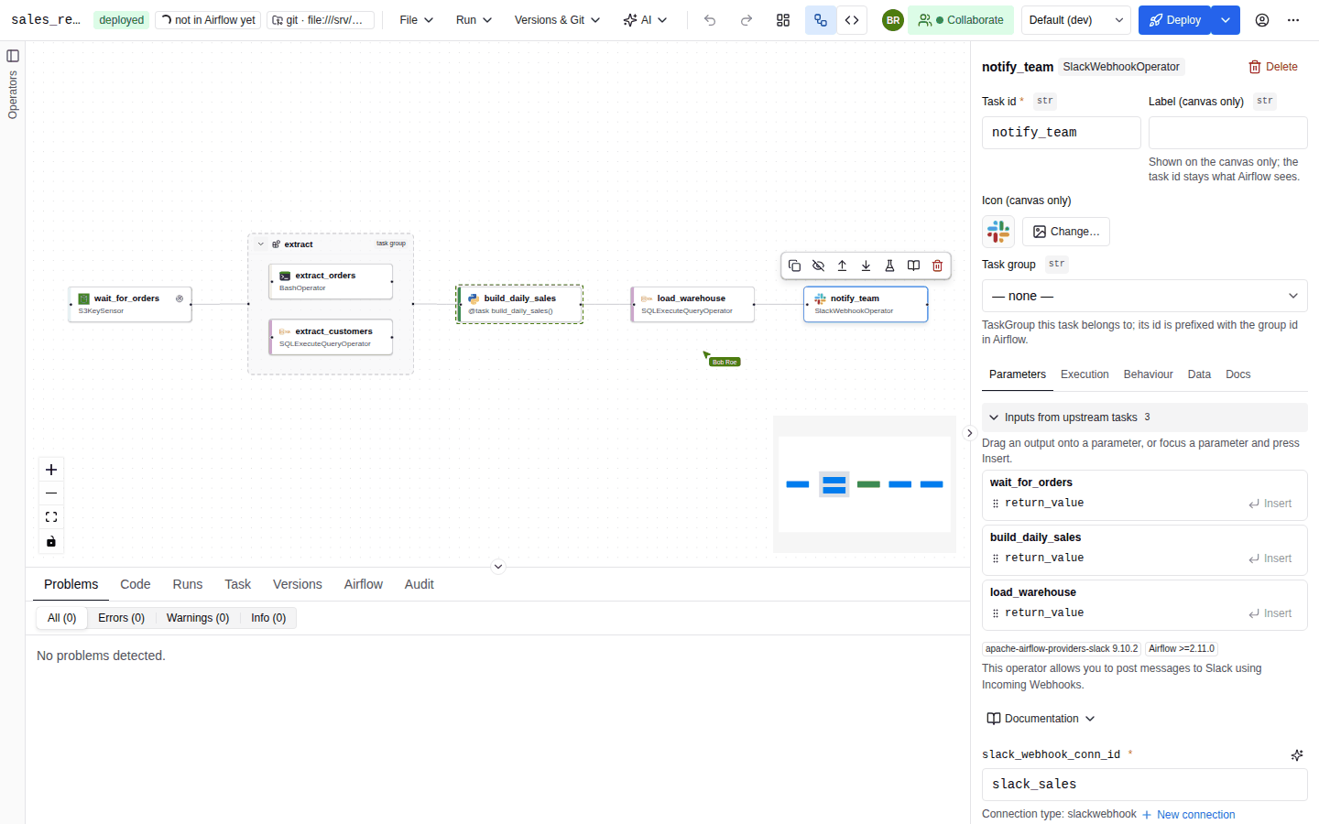Collapse Inputs from upstream tasks section
Screen dimensions: 1319x824
tap(1144, 417)
